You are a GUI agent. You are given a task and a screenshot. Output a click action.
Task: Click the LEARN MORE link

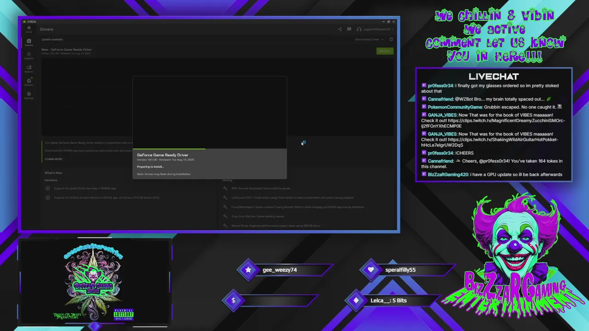[53, 159]
